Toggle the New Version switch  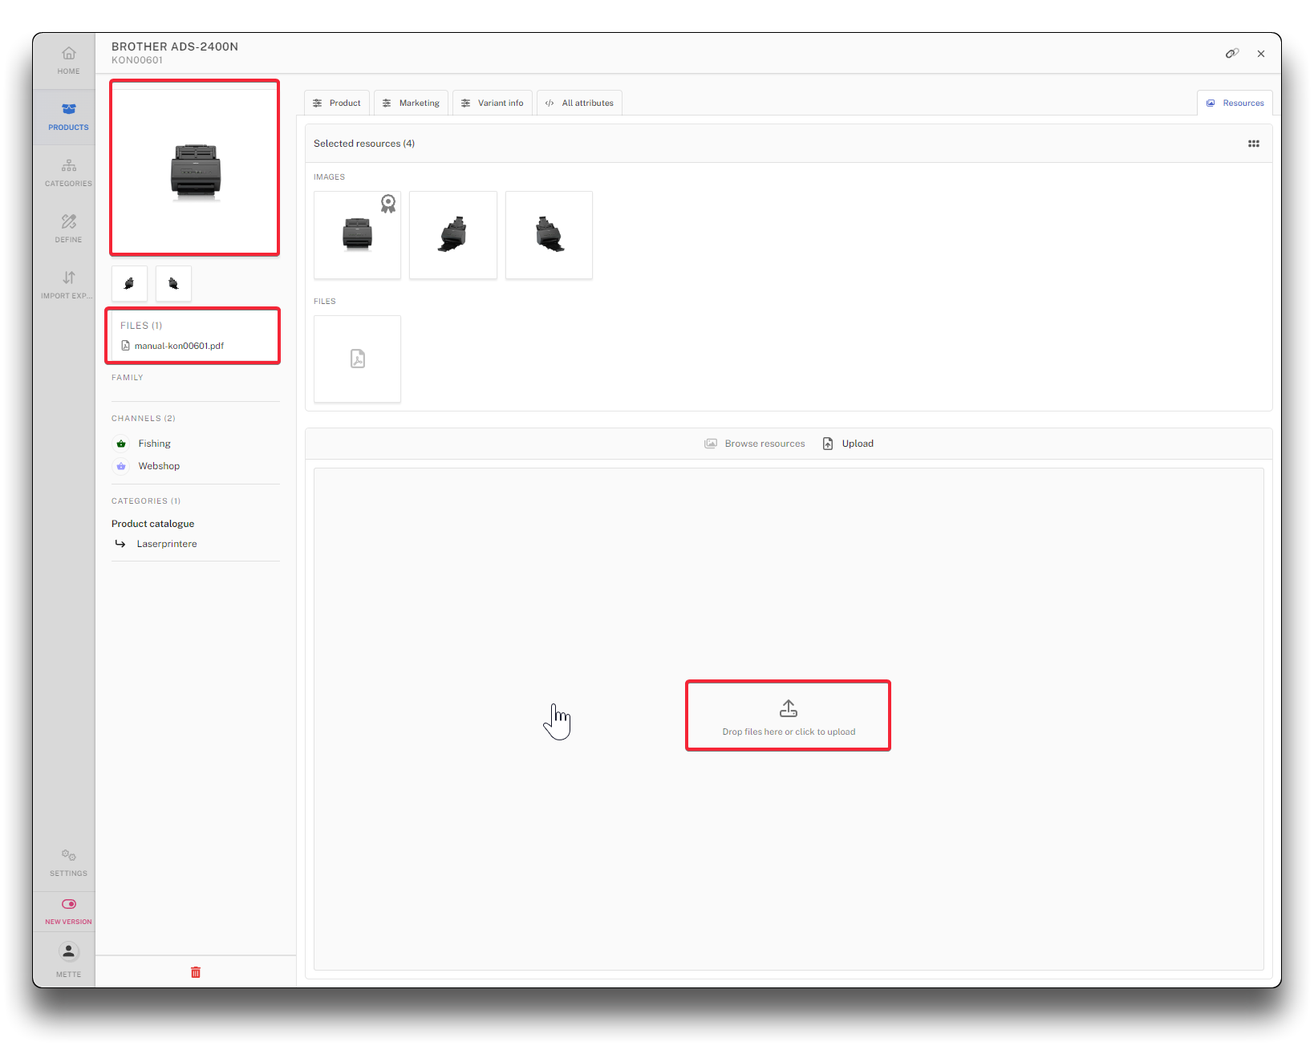68,905
